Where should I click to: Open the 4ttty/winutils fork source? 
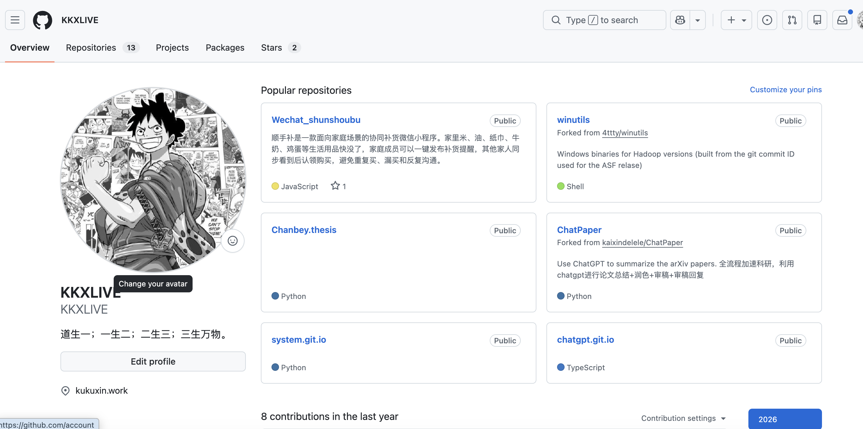(x=625, y=133)
